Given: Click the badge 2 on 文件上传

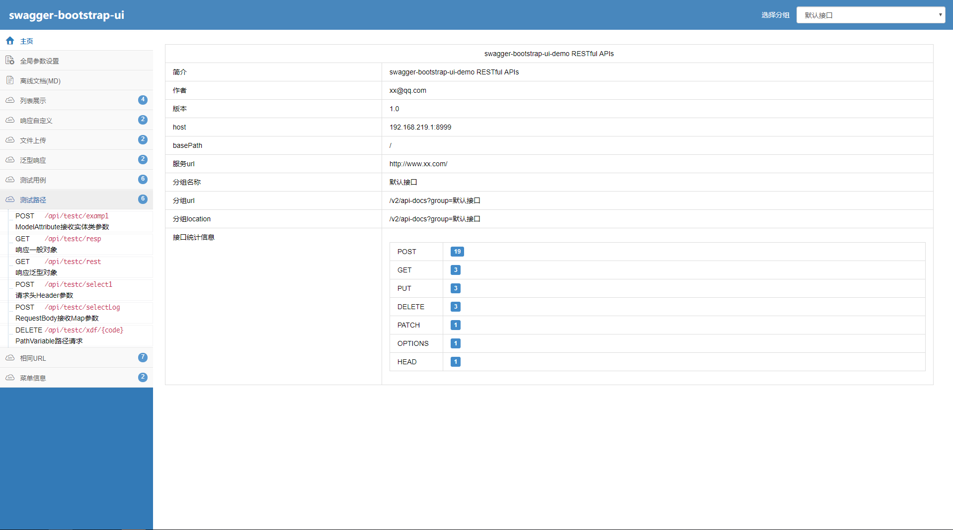Looking at the screenshot, I should click(143, 139).
